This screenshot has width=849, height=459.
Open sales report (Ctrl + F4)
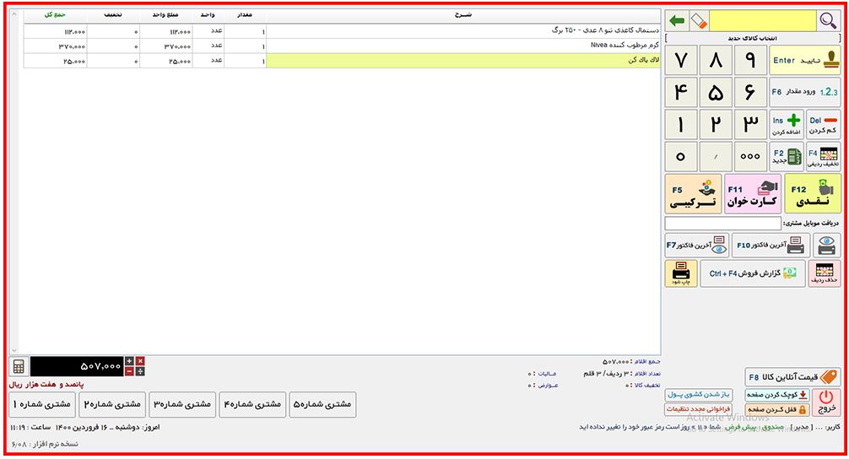pyautogui.click(x=751, y=273)
